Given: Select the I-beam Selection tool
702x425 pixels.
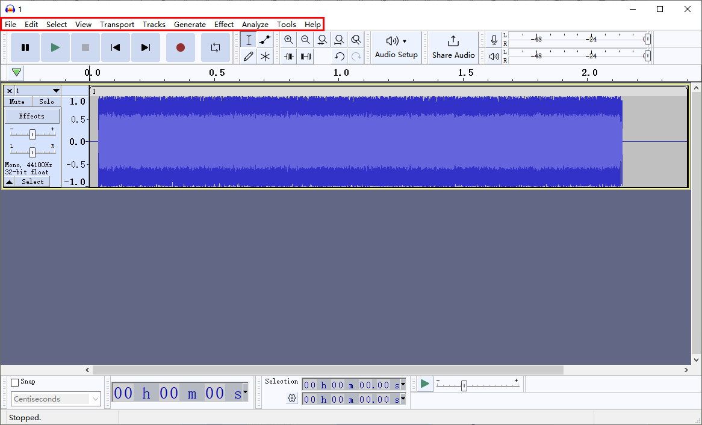Looking at the screenshot, I should (x=249, y=40).
